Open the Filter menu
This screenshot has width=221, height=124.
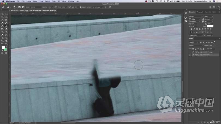click(54, 1)
